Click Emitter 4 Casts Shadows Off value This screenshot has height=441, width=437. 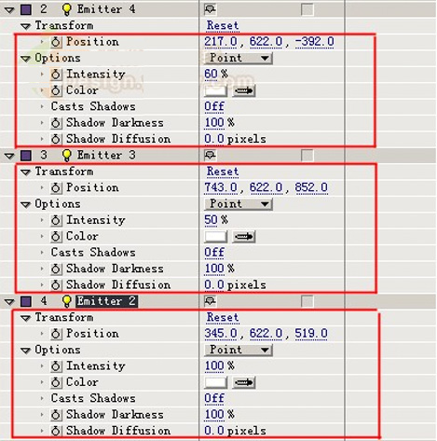(x=214, y=106)
